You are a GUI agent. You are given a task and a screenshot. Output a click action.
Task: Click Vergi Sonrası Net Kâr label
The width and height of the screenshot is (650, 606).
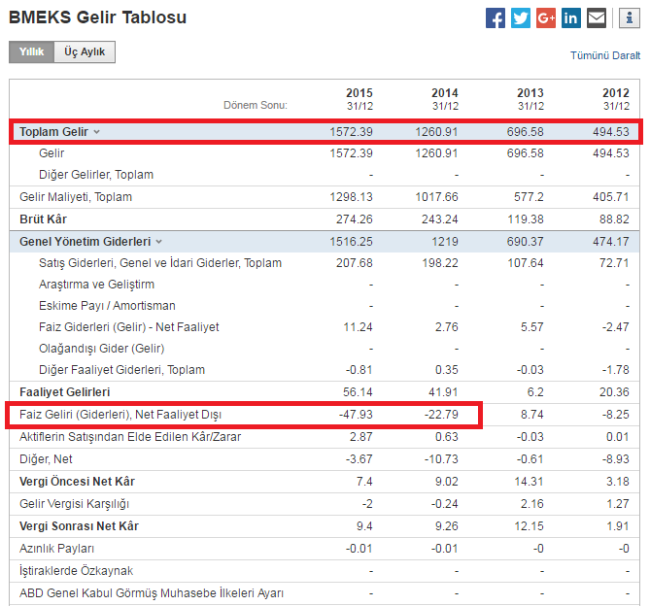point(79,526)
